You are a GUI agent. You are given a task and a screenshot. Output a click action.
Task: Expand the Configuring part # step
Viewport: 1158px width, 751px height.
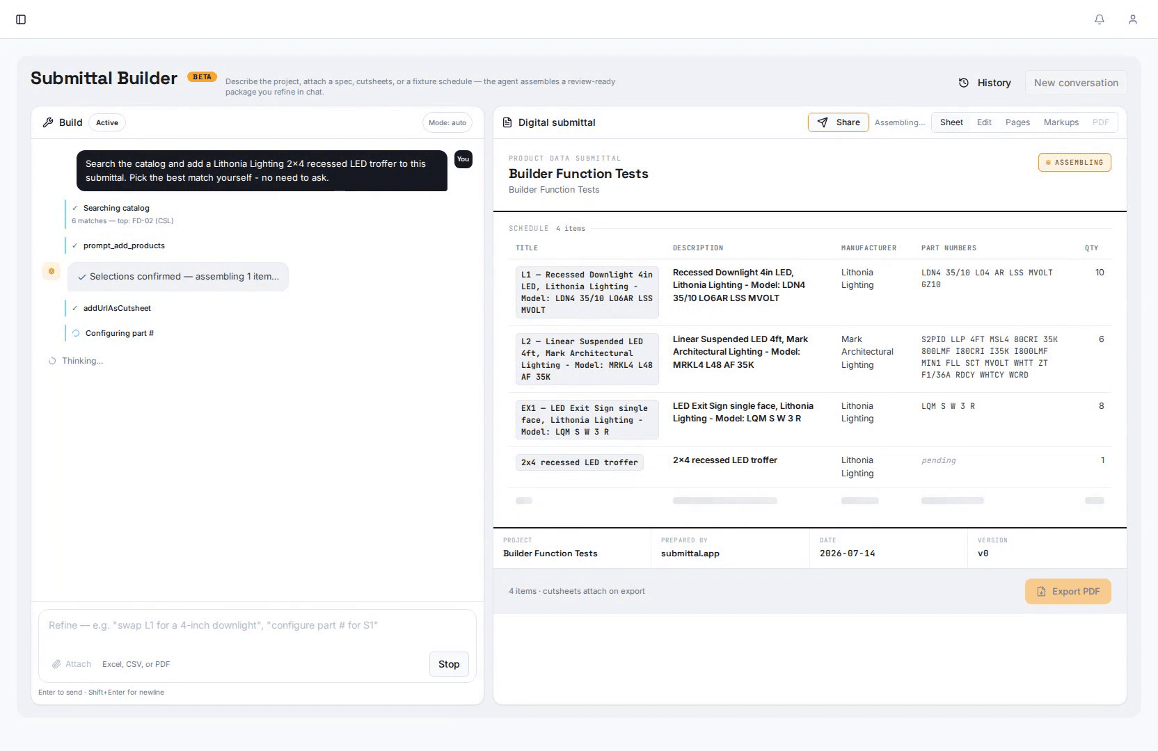120,333
